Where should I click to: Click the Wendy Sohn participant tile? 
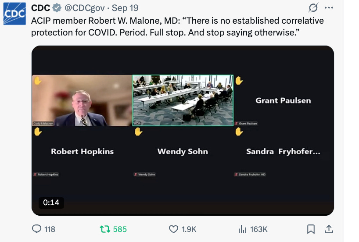183,152
